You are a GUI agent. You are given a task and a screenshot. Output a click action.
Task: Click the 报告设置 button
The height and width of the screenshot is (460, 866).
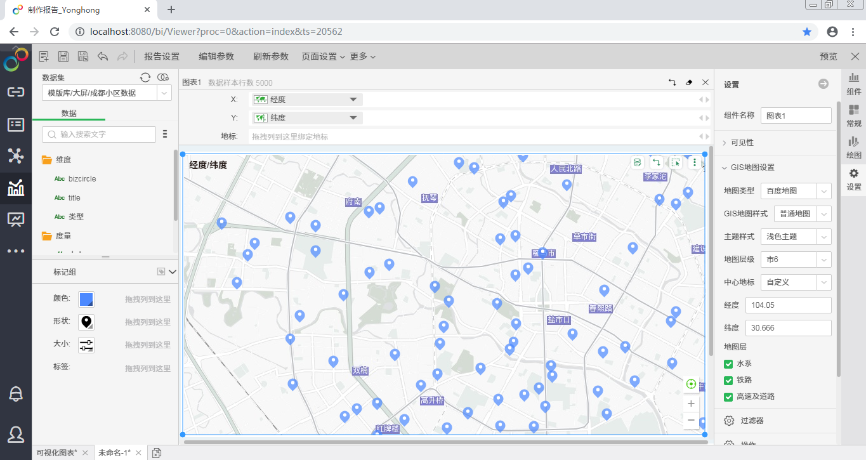click(162, 56)
